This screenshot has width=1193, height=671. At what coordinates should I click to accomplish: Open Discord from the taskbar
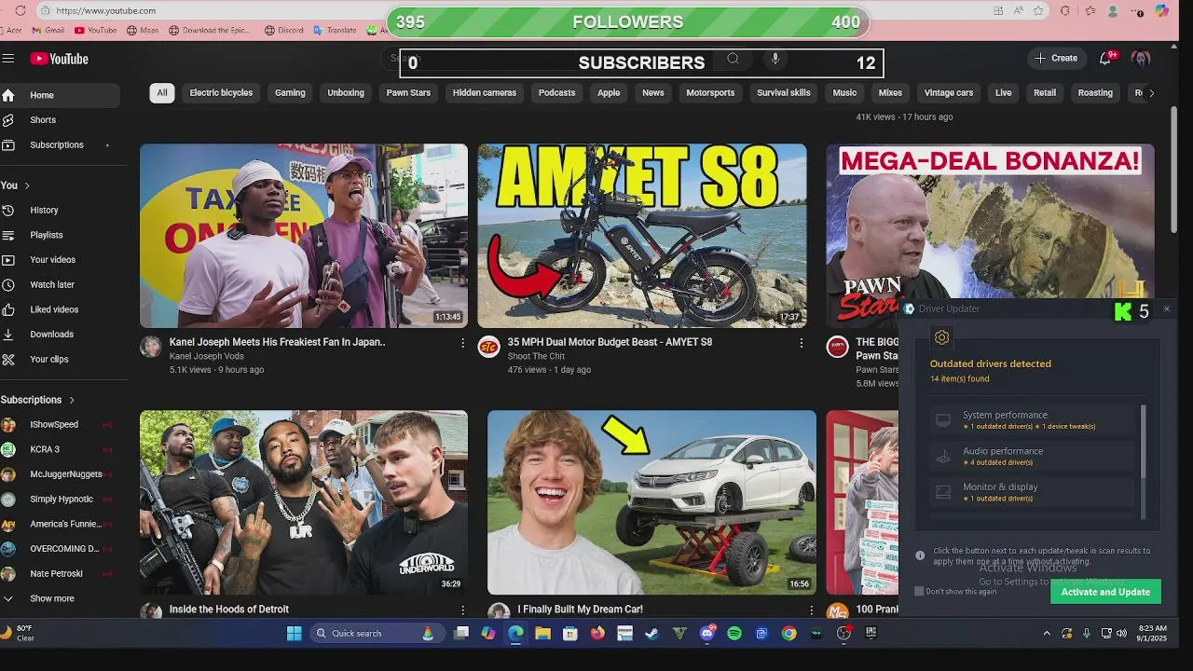pos(707,634)
